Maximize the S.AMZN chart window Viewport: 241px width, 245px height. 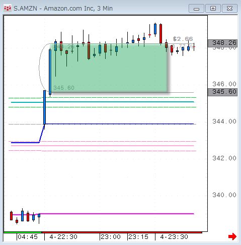tap(213, 9)
